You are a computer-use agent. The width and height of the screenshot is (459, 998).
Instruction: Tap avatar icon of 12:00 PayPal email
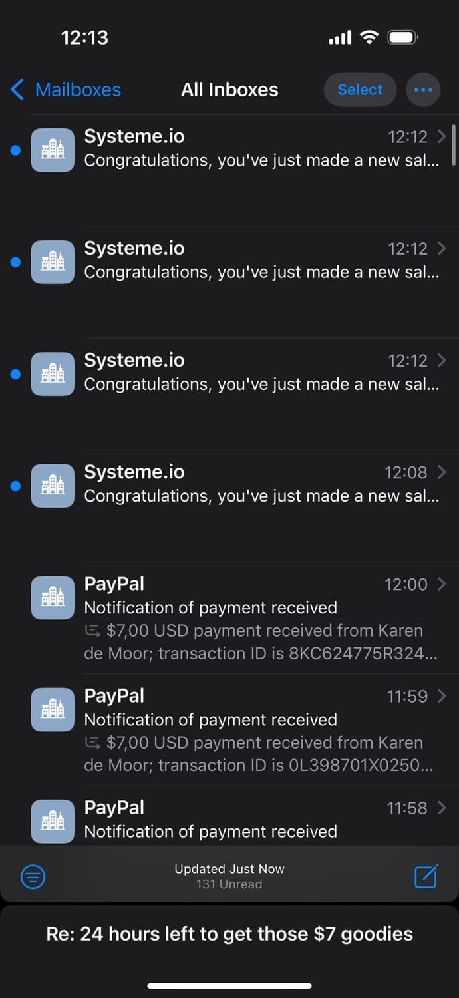53,597
